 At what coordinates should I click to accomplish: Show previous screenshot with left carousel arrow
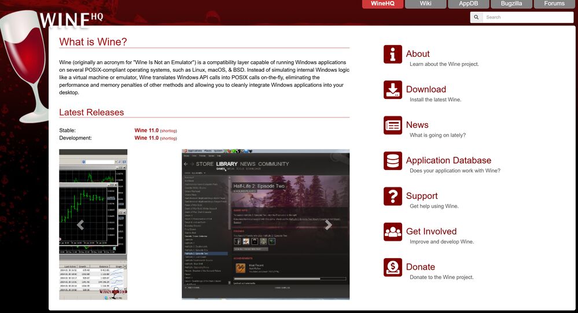(x=80, y=224)
